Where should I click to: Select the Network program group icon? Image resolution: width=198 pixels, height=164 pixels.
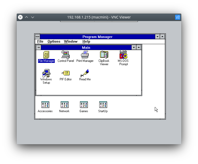click(x=64, y=105)
